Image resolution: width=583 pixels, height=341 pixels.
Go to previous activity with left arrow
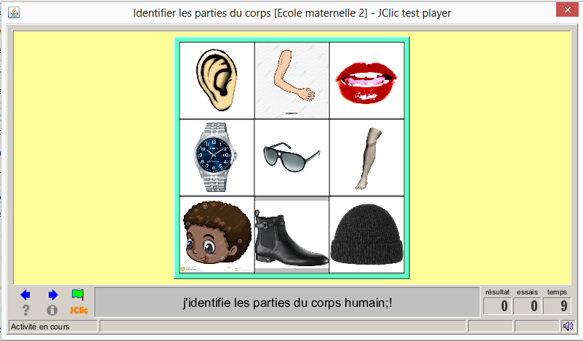(25, 295)
